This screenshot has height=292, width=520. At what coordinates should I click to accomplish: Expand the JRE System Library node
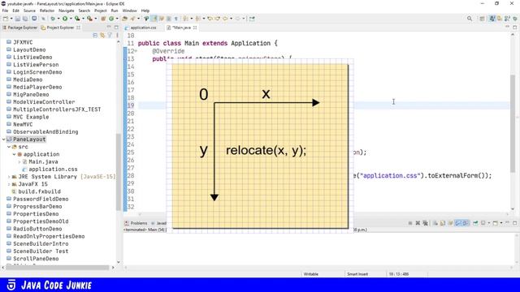(9, 177)
